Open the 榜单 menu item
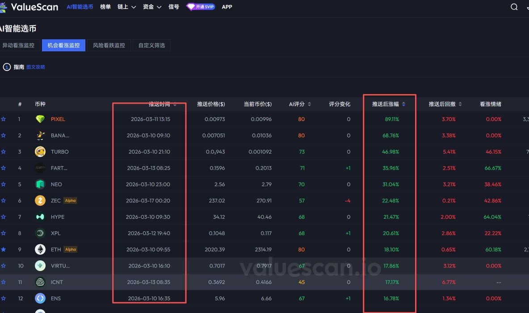 click(x=105, y=7)
